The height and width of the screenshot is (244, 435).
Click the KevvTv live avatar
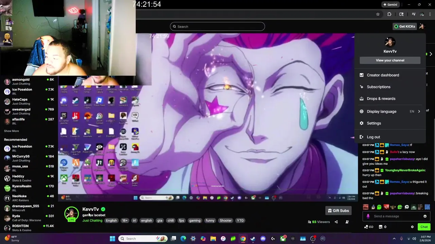(x=71, y=213)
